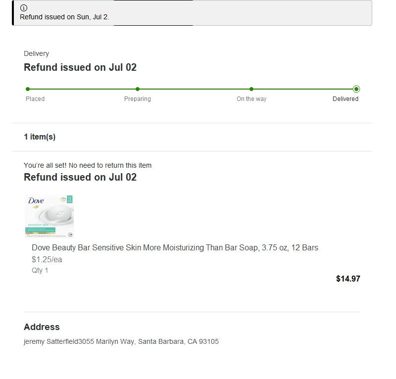The image size is (396, 379).
Task: Open the Dove Beauty Bar Sensitive Skin product title
Action: coord(175,247)
